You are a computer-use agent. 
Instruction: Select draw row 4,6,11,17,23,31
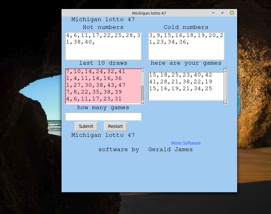[x=94, y=99]
